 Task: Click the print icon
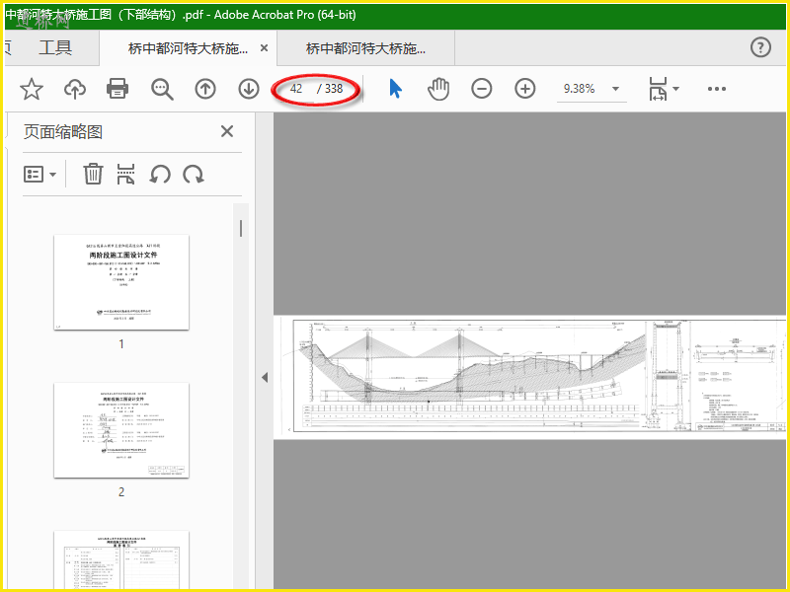coord(118,89)
